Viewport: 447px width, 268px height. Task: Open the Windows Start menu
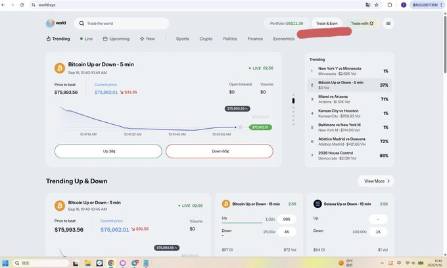[5, 263]
